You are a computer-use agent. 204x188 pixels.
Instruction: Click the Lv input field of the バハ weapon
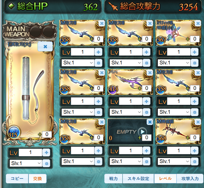tap(131, 101)
